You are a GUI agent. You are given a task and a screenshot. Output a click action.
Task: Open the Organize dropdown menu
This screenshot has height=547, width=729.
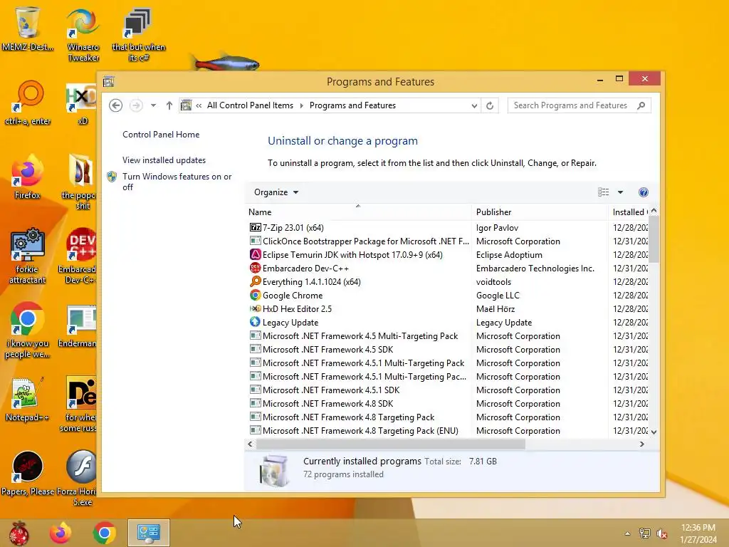(x=276, y=192)
